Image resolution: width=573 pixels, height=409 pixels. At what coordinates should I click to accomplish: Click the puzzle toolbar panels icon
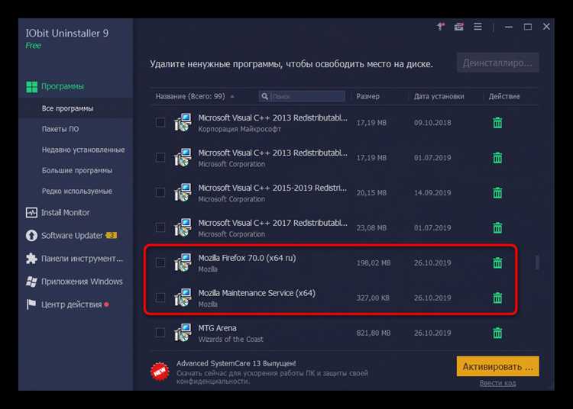point(31,259)
